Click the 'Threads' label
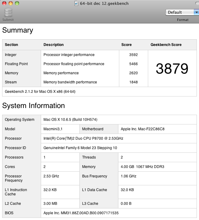 pos(89,157)
